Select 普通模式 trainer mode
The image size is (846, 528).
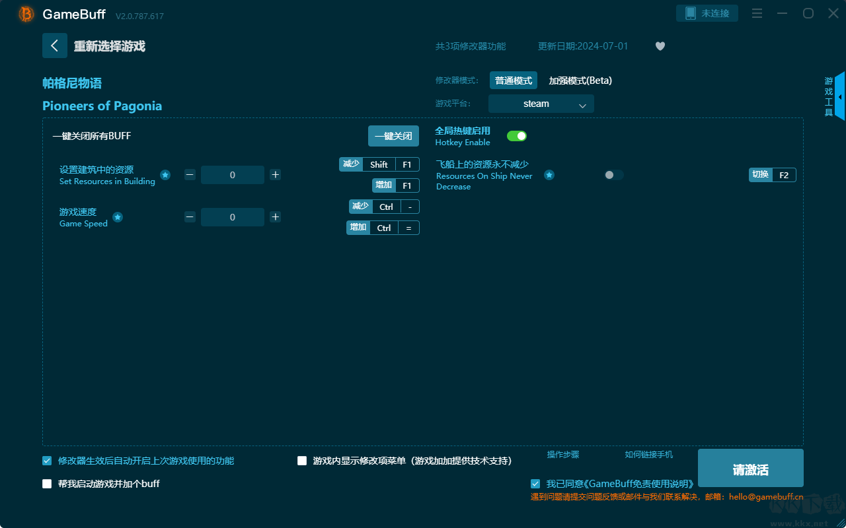coord(514,81)
